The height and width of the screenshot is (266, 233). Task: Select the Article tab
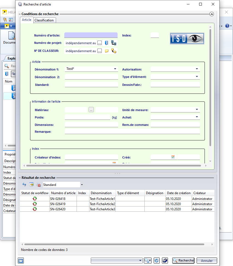[x=27, y=20]
